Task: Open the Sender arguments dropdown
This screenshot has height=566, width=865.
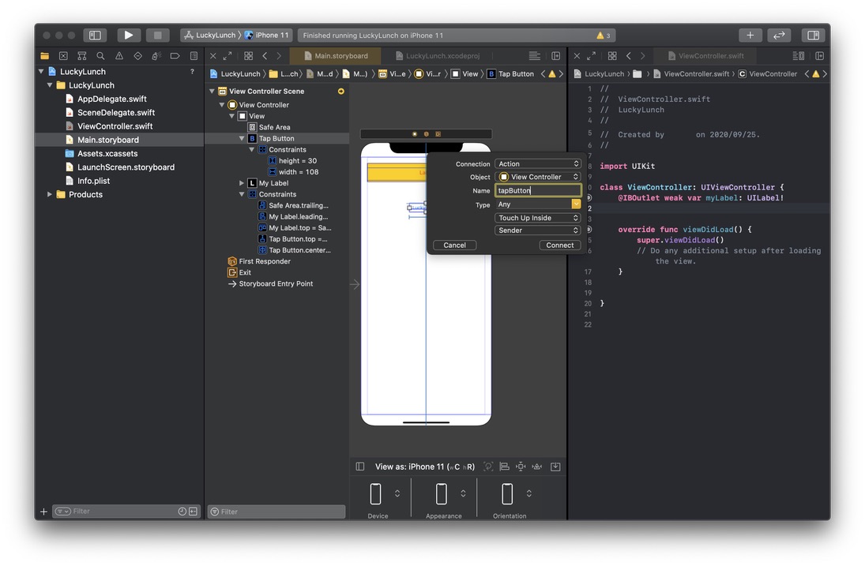Action: (x=538, y=231)
